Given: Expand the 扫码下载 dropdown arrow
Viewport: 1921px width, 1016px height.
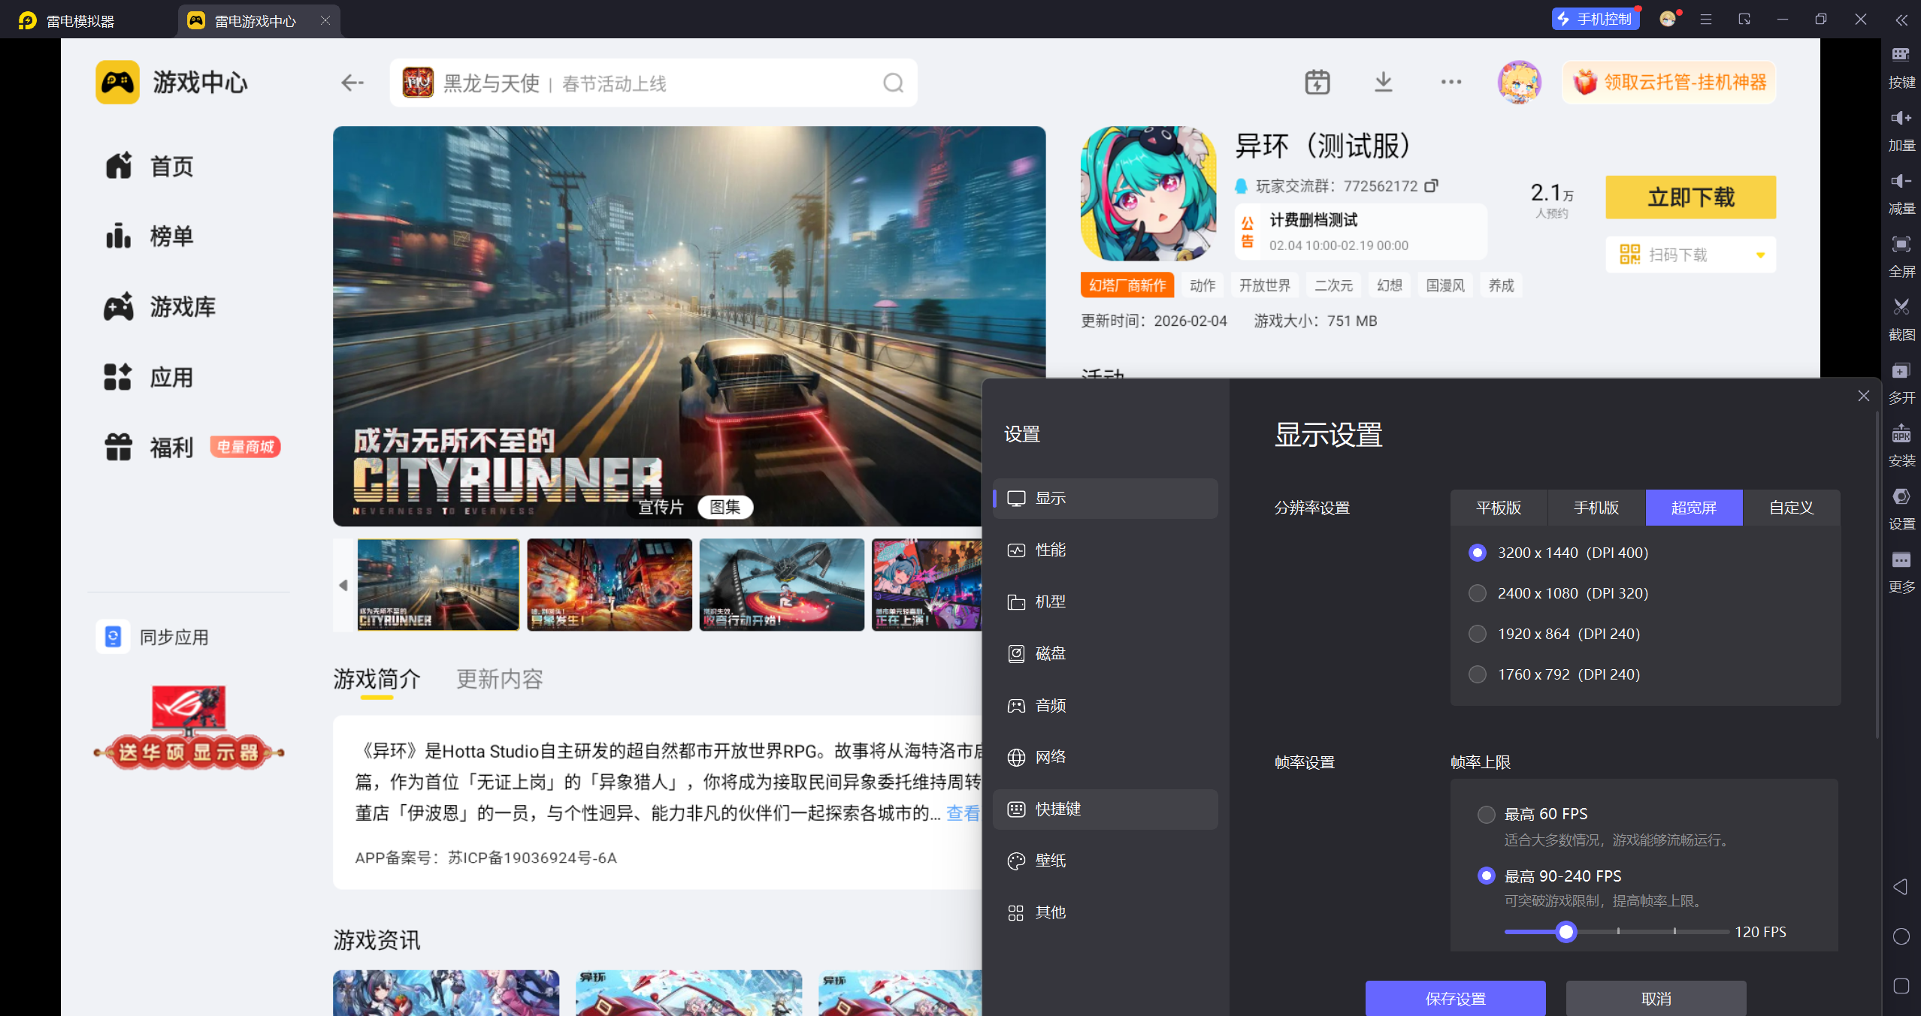Looking at the screenshot, I should (1760, 255).
